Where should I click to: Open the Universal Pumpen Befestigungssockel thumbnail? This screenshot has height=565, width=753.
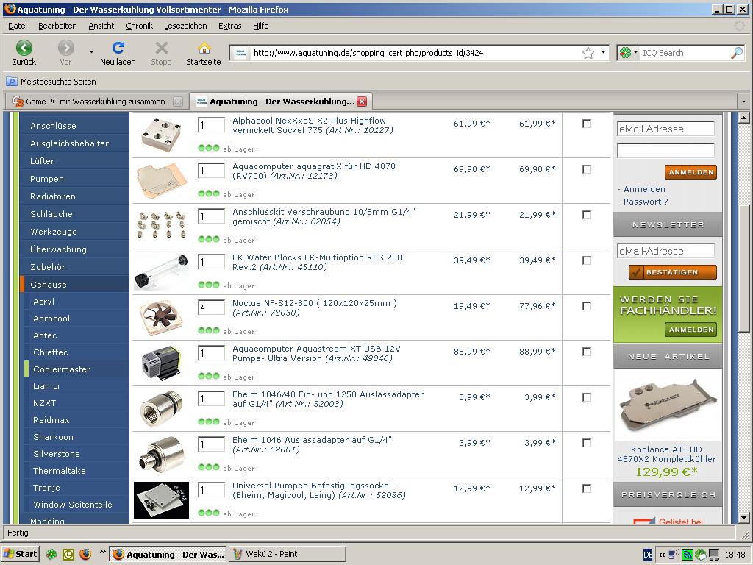[x=161, y=500]
